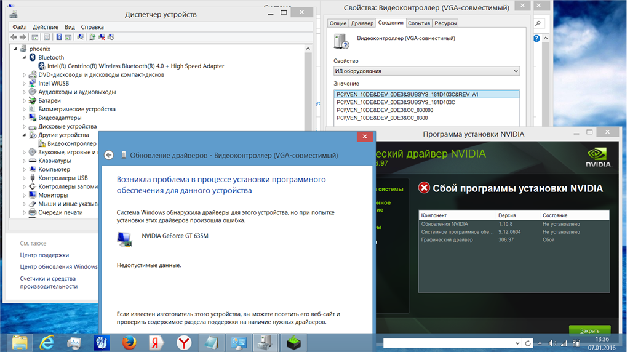Collapse the Другие устройства node
Image resolution: width=630 pixels, height=352 pixels.
[24, 135]
